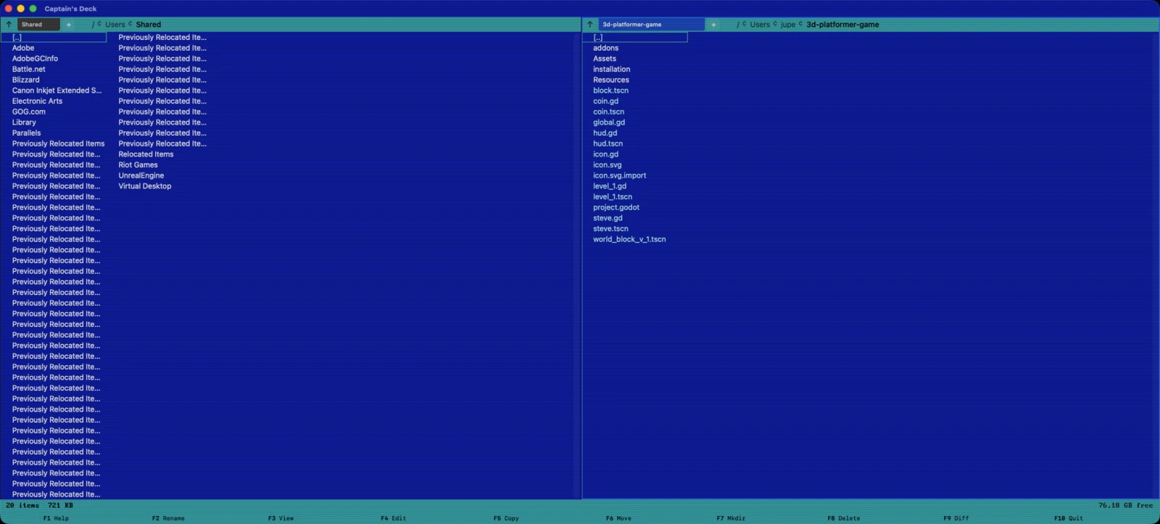Jump to root slash in left pane breadcrumb

pyautogui.click(x=93, y=25)
